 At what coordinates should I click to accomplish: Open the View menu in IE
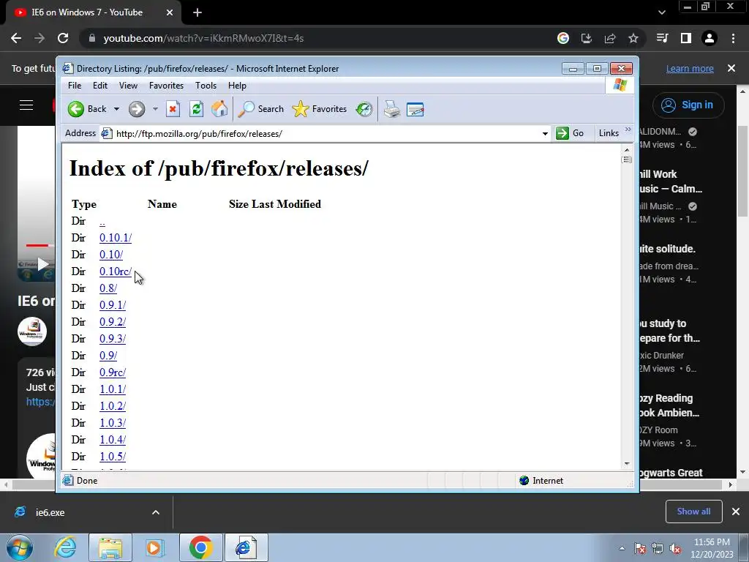point(128,86)
